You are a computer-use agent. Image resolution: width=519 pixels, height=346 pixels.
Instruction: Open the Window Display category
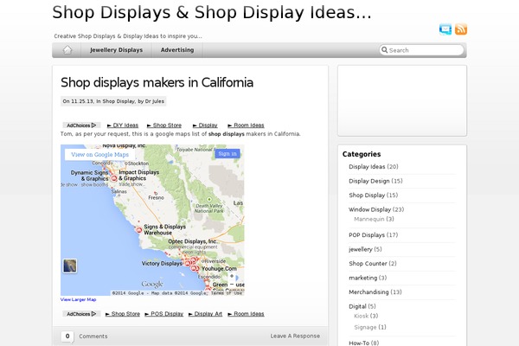coord(369,209)
